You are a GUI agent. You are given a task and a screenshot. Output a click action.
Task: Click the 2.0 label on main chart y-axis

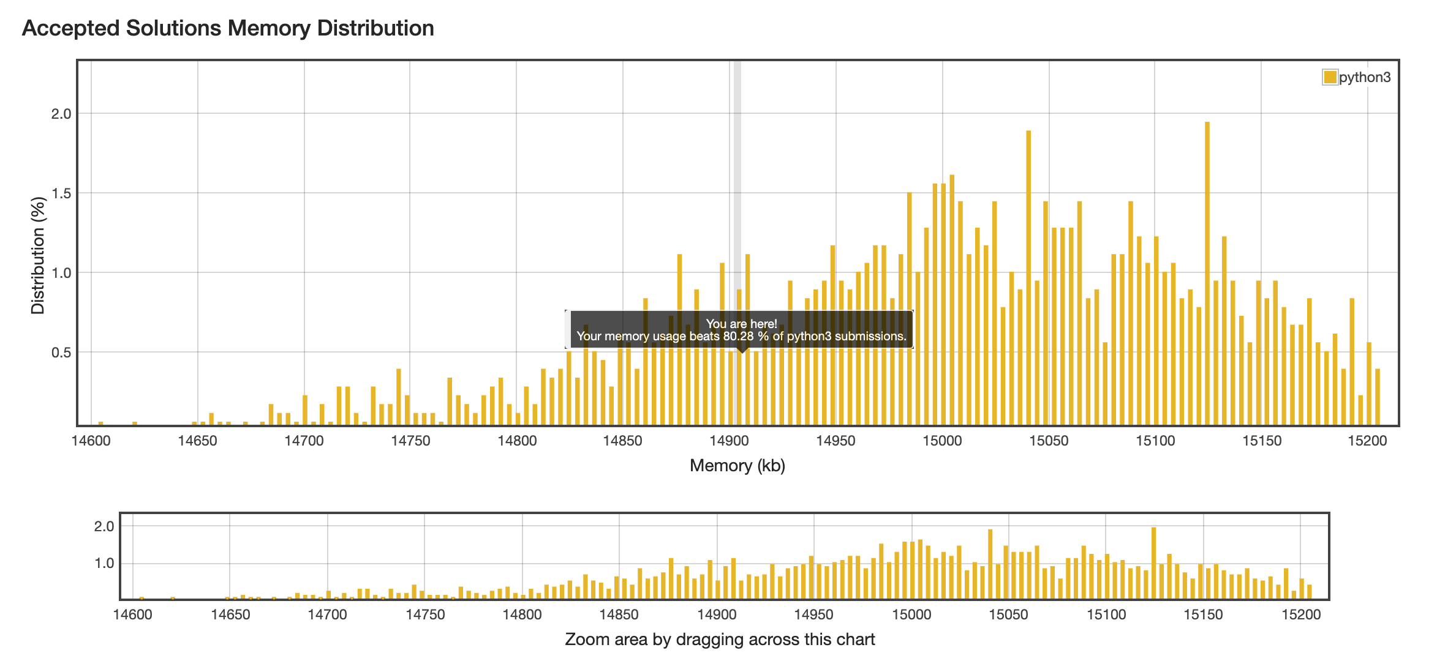[61, 114]
